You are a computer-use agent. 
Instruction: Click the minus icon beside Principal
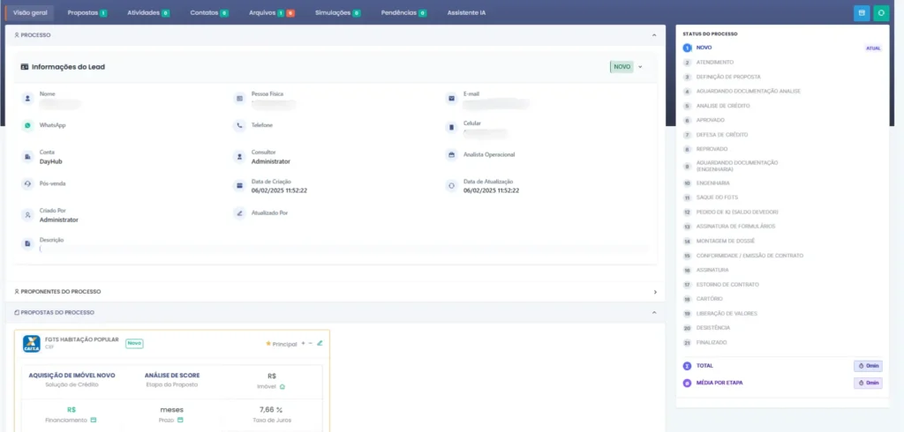[311, 343]
